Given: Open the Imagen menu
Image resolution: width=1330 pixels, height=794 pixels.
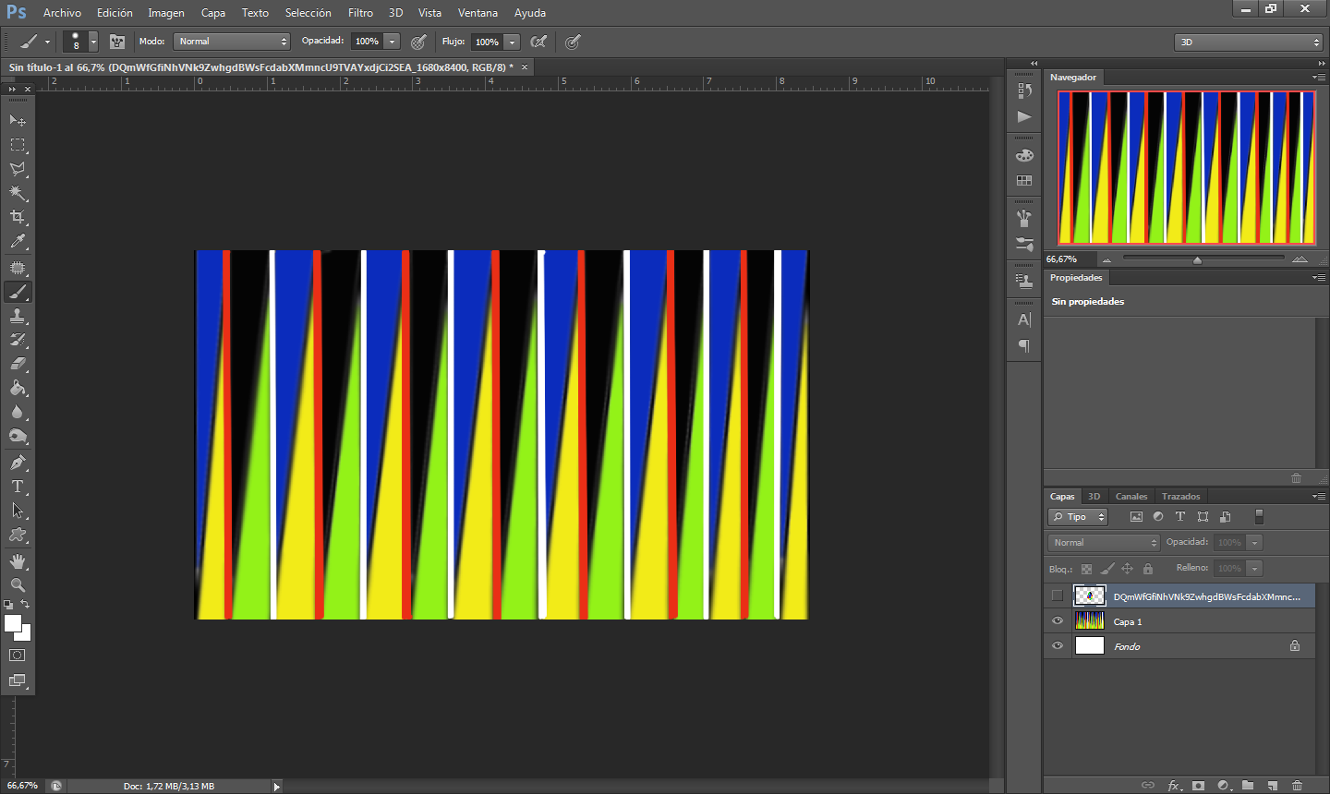Looking at the screenshot, I should click(166, 13).
